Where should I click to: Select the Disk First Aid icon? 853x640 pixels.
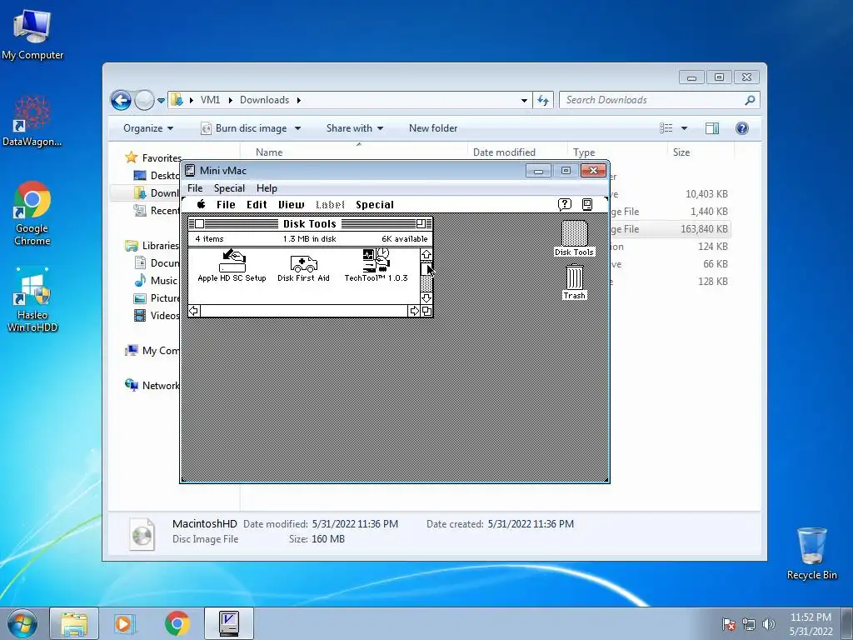(x=303, y=264)
